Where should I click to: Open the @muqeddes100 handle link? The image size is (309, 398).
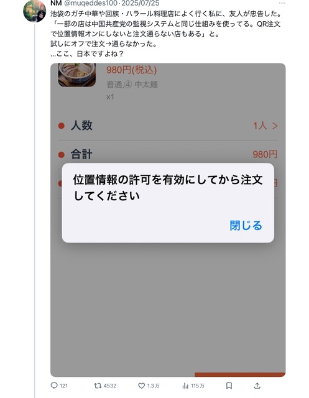tap(90, 3)
